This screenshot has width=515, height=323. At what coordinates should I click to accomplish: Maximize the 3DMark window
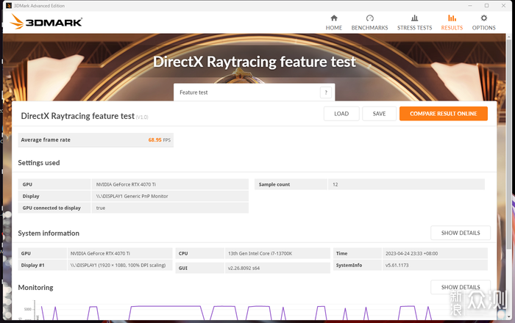point(486,6)
